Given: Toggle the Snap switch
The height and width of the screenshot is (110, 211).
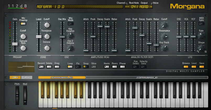Looking at the screenshot, I should (86, 67).
